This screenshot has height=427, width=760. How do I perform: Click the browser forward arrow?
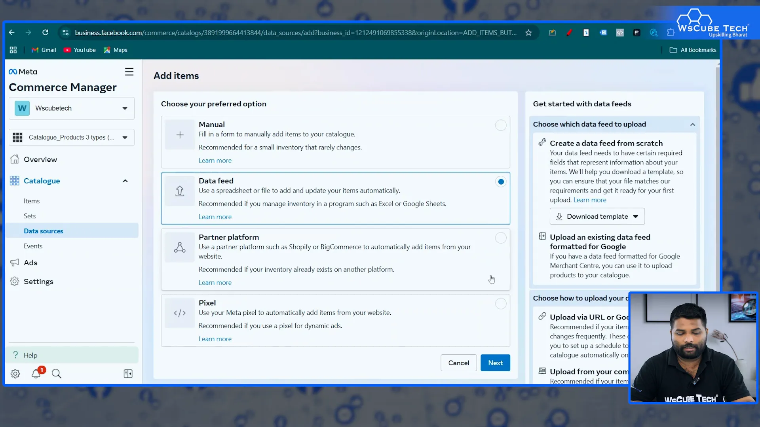click(x=28, y=32)
